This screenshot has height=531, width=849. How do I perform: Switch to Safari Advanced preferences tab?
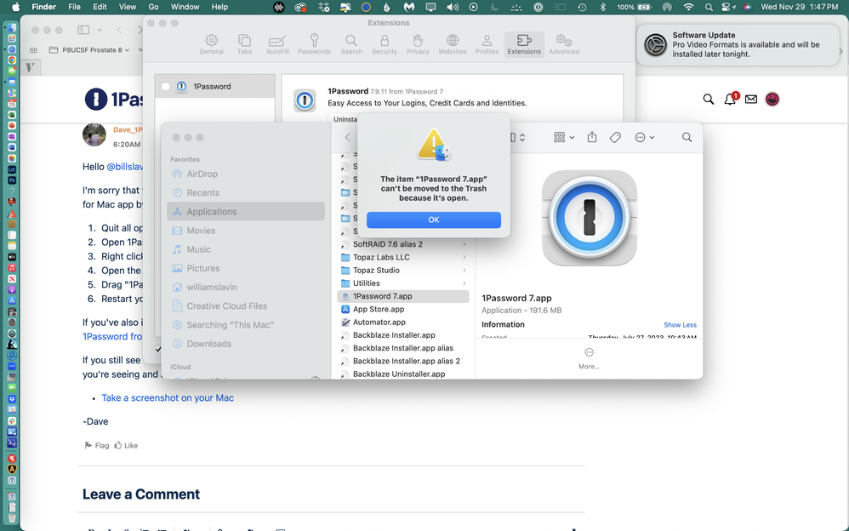[563, 44]
